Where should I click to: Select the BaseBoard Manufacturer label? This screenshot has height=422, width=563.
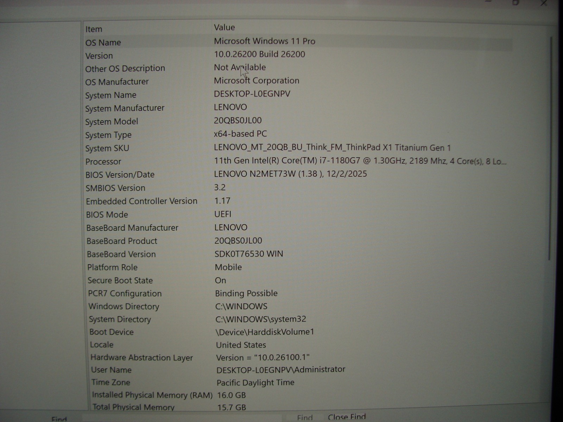point(132,228)
